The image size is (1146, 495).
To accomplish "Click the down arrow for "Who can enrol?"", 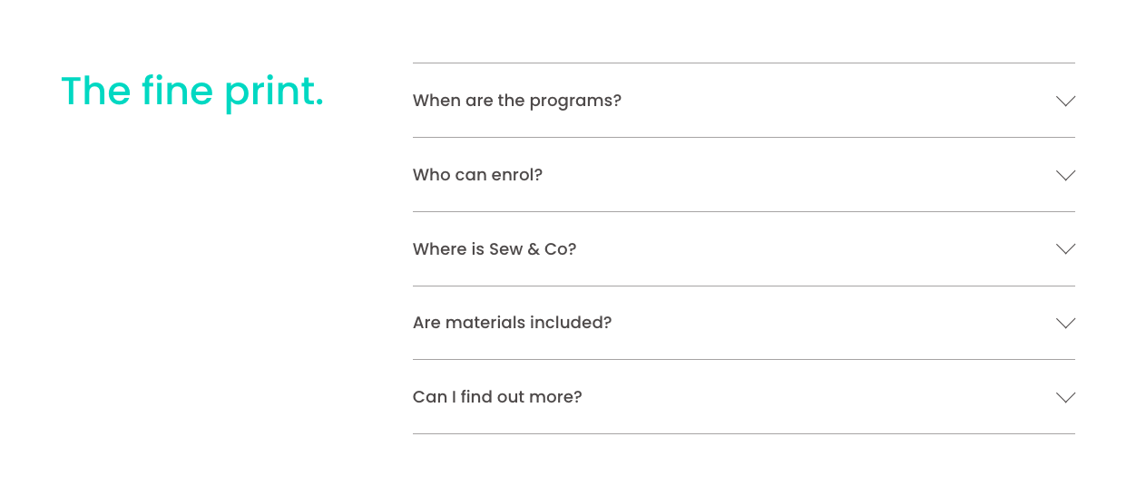I will coord(1065,175).
